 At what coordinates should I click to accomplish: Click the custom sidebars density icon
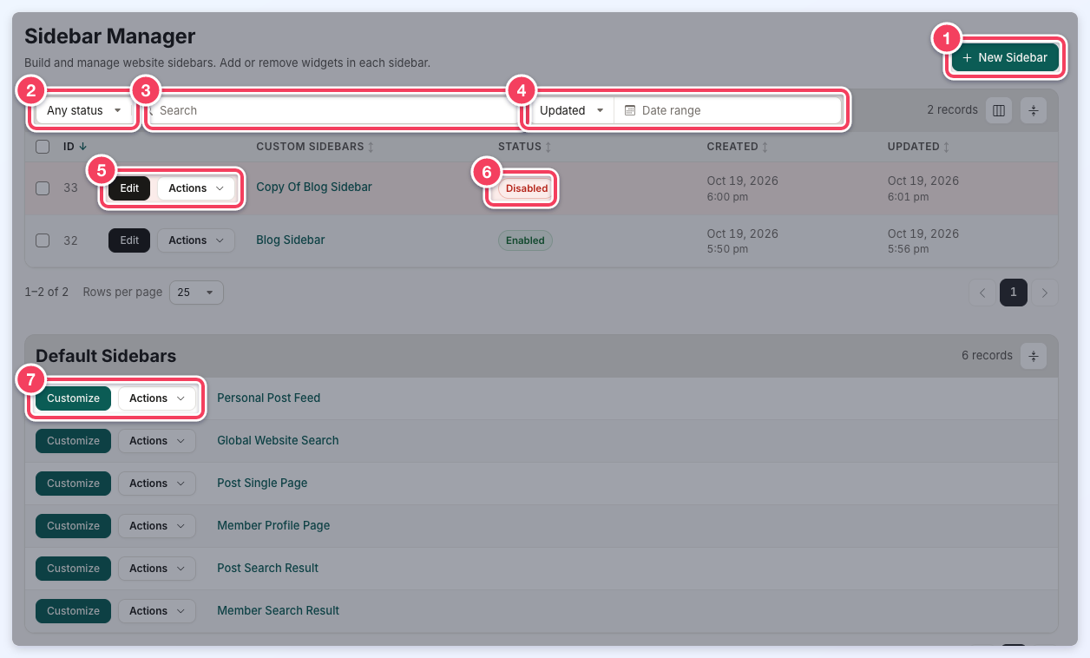(x=1034, y=110)
